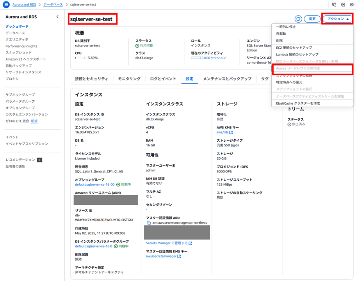
Task: Click the panel layout icon in top bar
Action: pyautogui.click(x=343, y=5)
